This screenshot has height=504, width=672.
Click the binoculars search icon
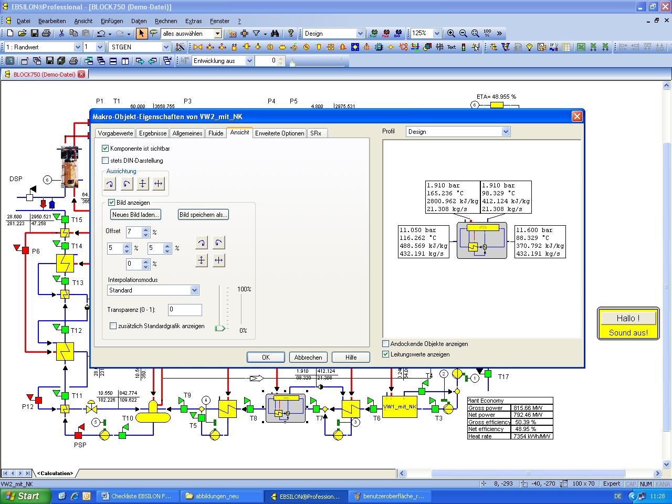point(275,33)
